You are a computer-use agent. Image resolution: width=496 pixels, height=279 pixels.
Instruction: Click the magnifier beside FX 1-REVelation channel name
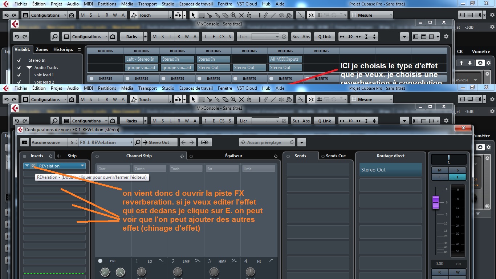[138, 142]
